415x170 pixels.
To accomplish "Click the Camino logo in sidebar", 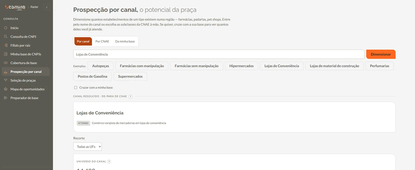I will [x=15, y=7].
